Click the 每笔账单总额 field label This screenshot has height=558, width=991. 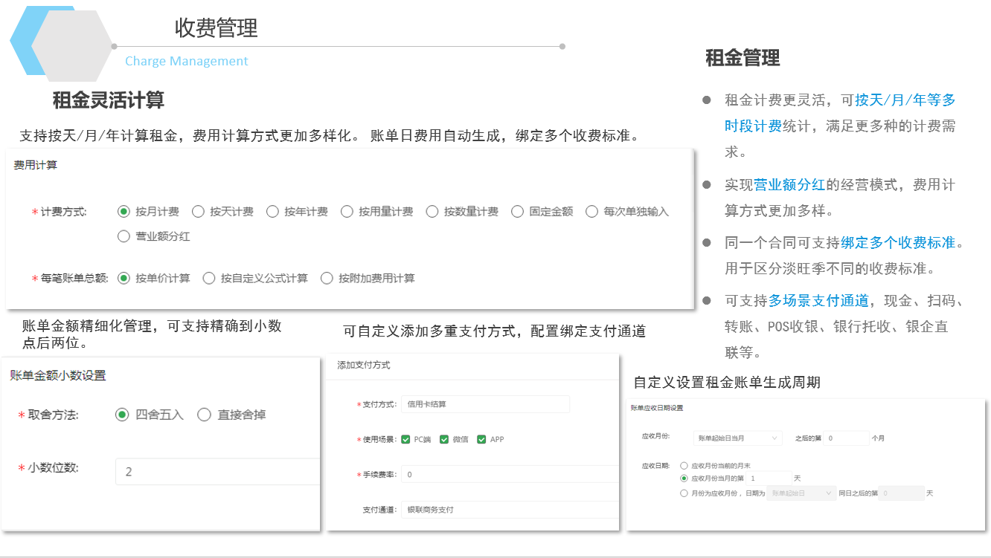(74, 279)
